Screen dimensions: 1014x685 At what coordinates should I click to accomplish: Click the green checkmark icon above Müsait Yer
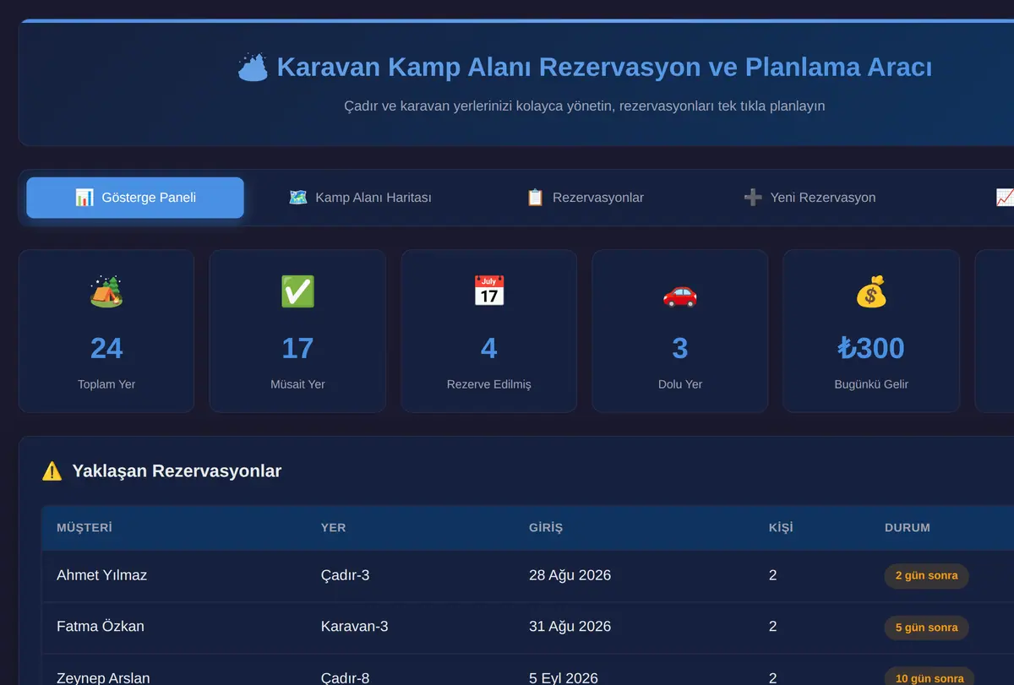(297, 291)
